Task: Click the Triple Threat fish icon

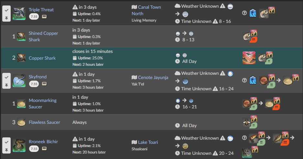Action: (x=19, y=14)
